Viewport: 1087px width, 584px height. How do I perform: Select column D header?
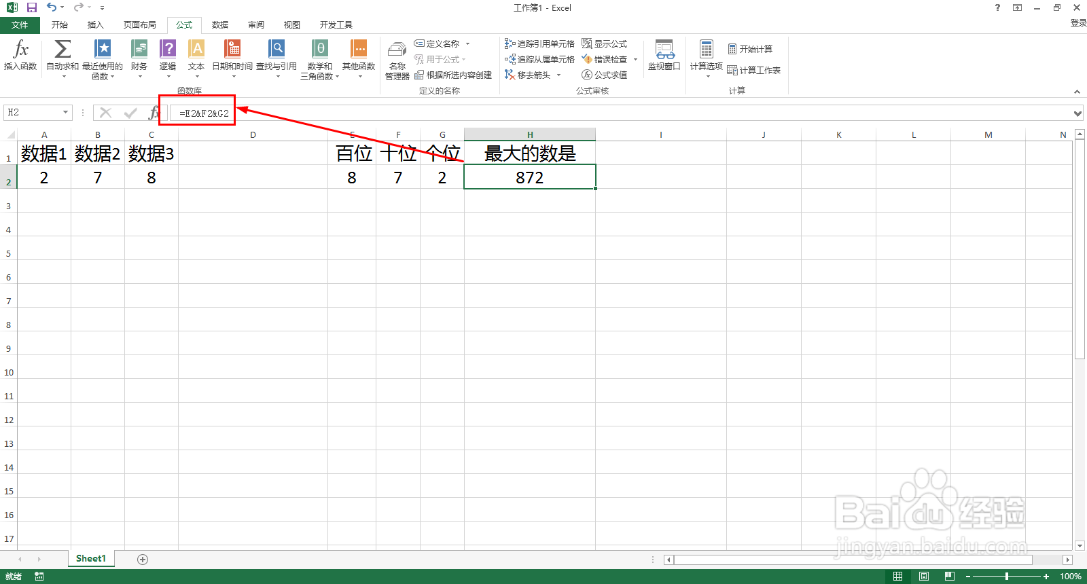(253, 134)
